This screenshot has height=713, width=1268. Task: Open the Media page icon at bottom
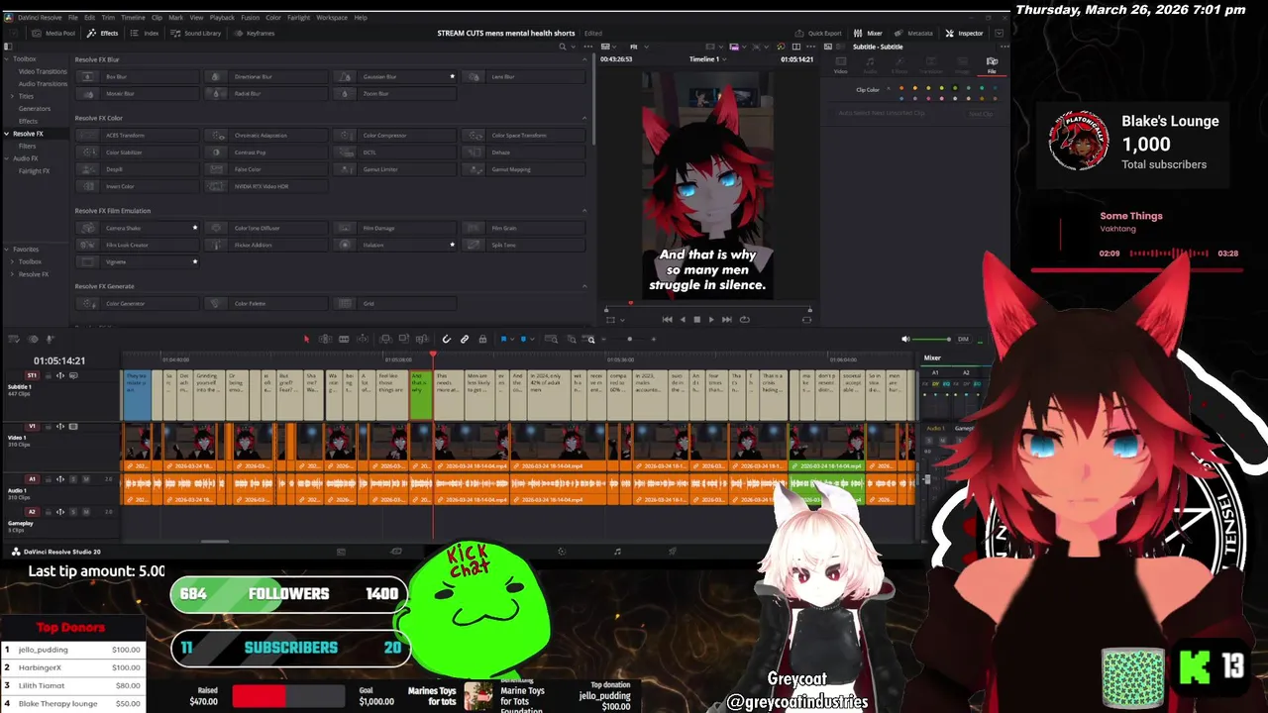[x=341, y=552]
